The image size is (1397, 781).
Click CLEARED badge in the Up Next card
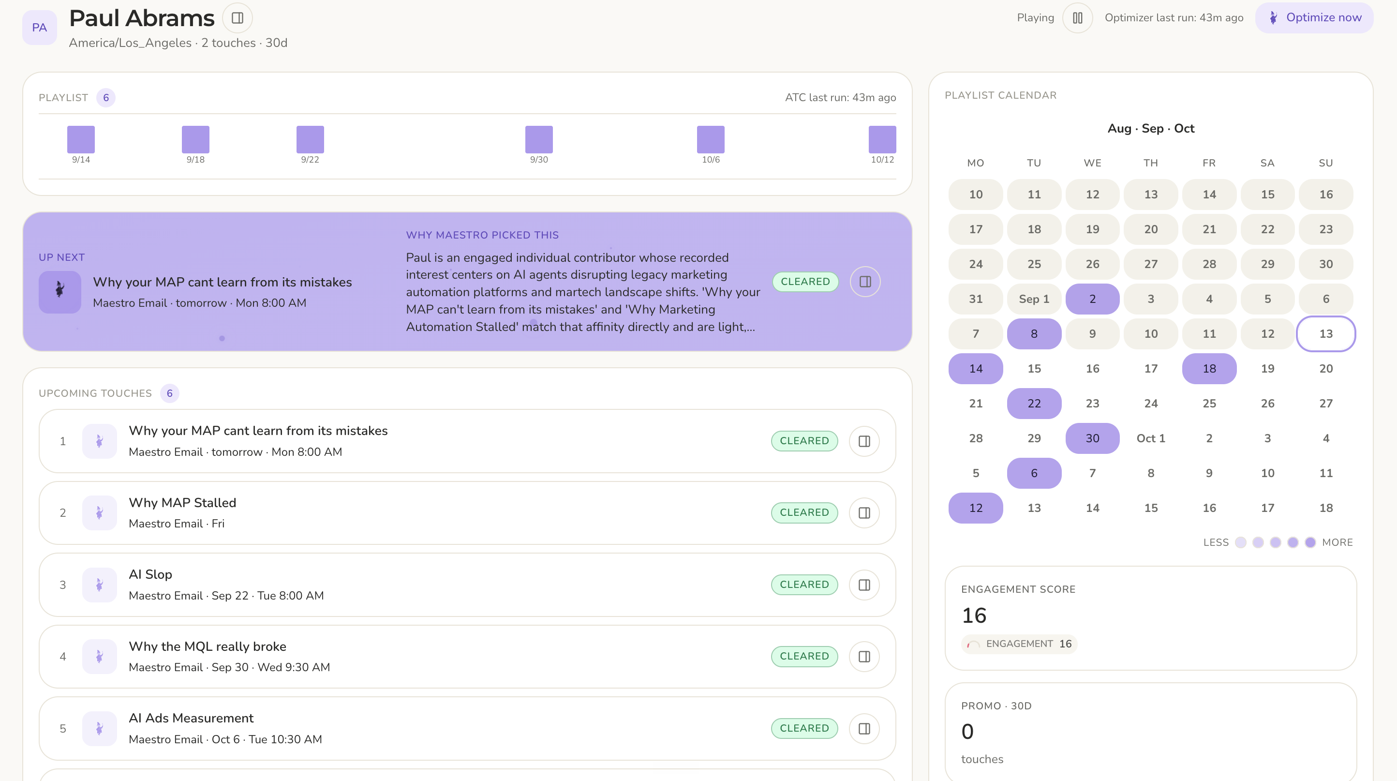pos(805,282)
